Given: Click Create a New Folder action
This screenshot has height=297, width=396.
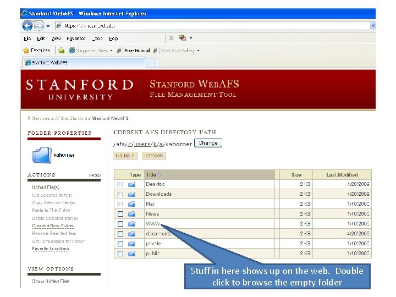Looking at the screenshot, I should [x=53, y=226].
